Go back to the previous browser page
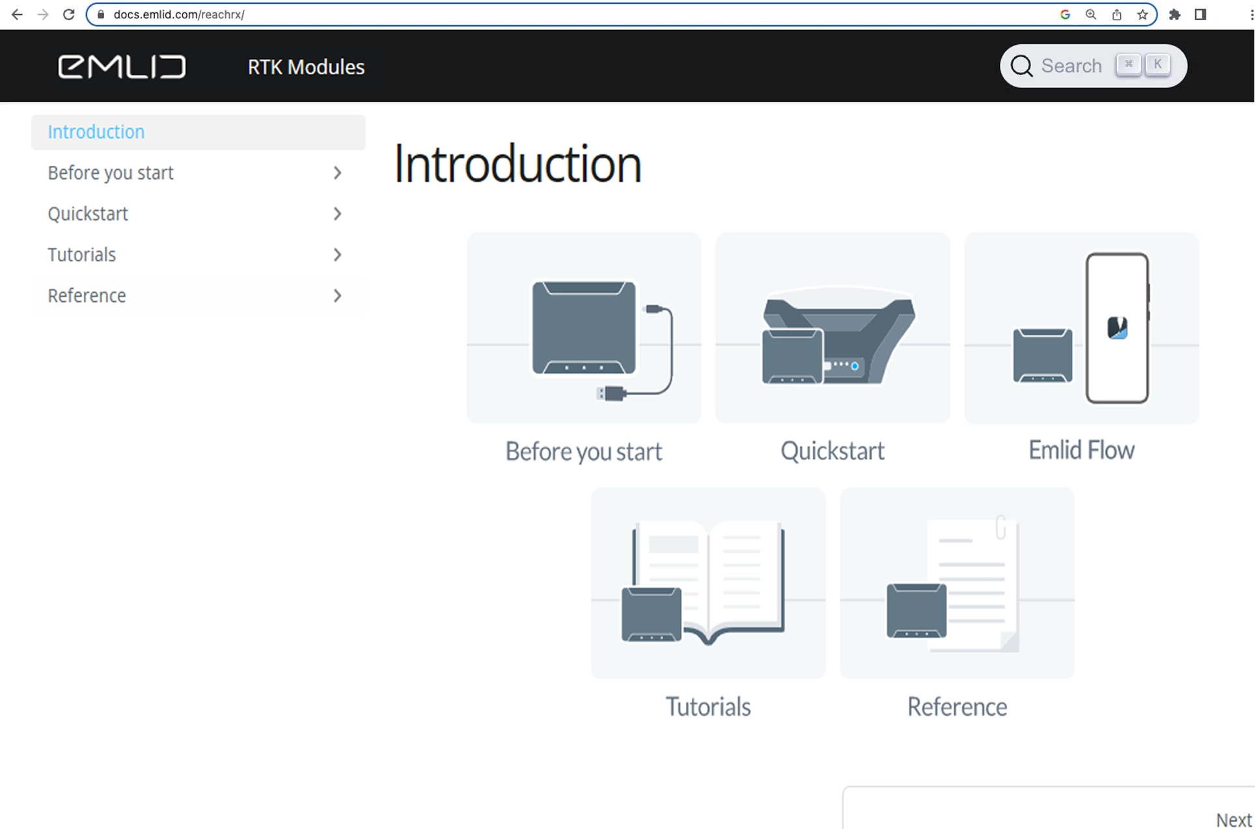Viewport: 1255px width, 829px height. click(17, 14)
